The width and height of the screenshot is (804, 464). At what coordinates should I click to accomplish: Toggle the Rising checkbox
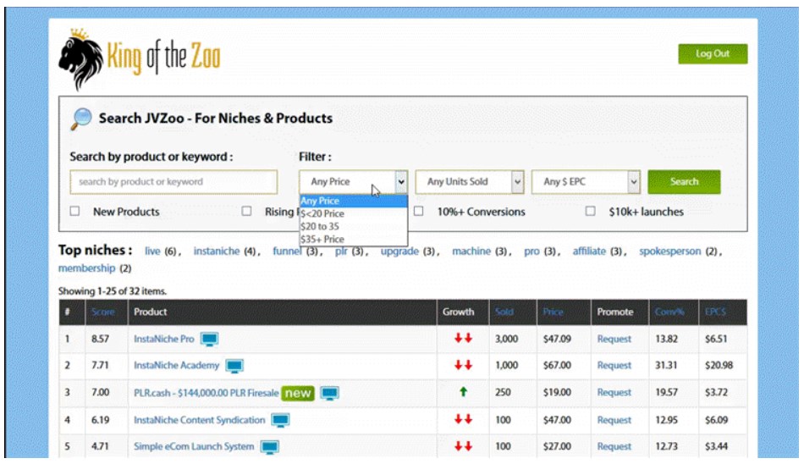coord(246,211)
